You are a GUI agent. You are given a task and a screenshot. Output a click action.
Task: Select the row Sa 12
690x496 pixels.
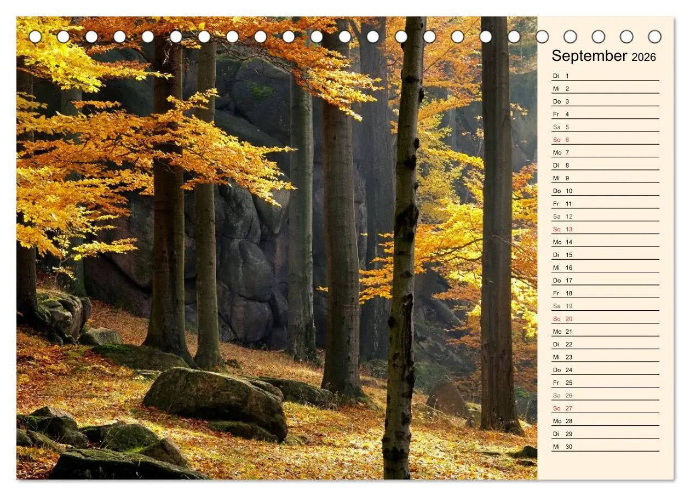[605, 216]
